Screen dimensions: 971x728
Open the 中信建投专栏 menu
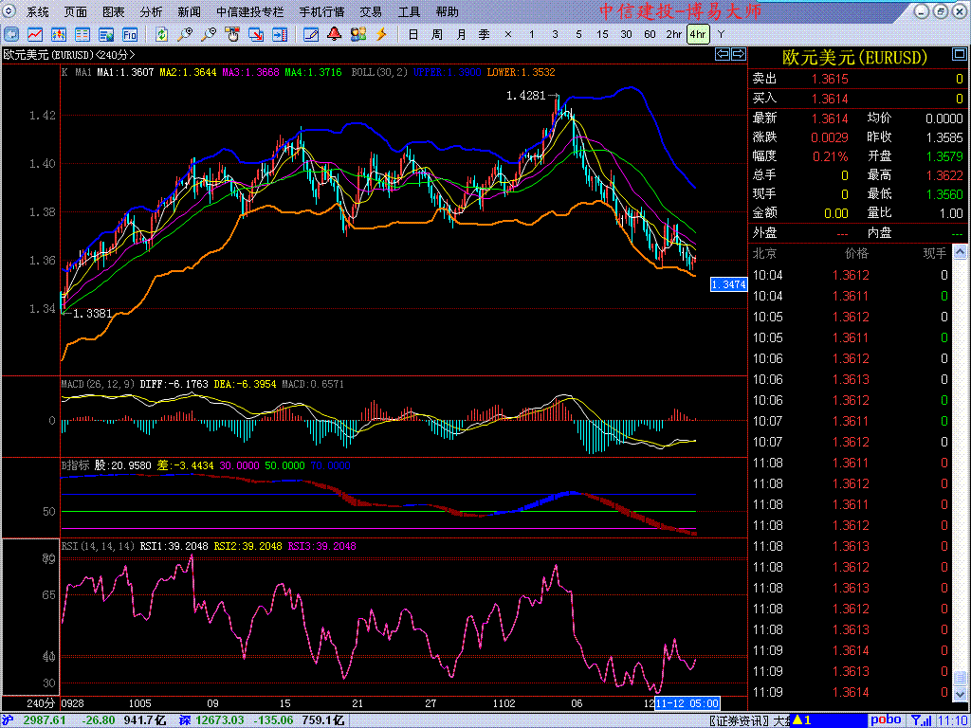click(250, 11)
